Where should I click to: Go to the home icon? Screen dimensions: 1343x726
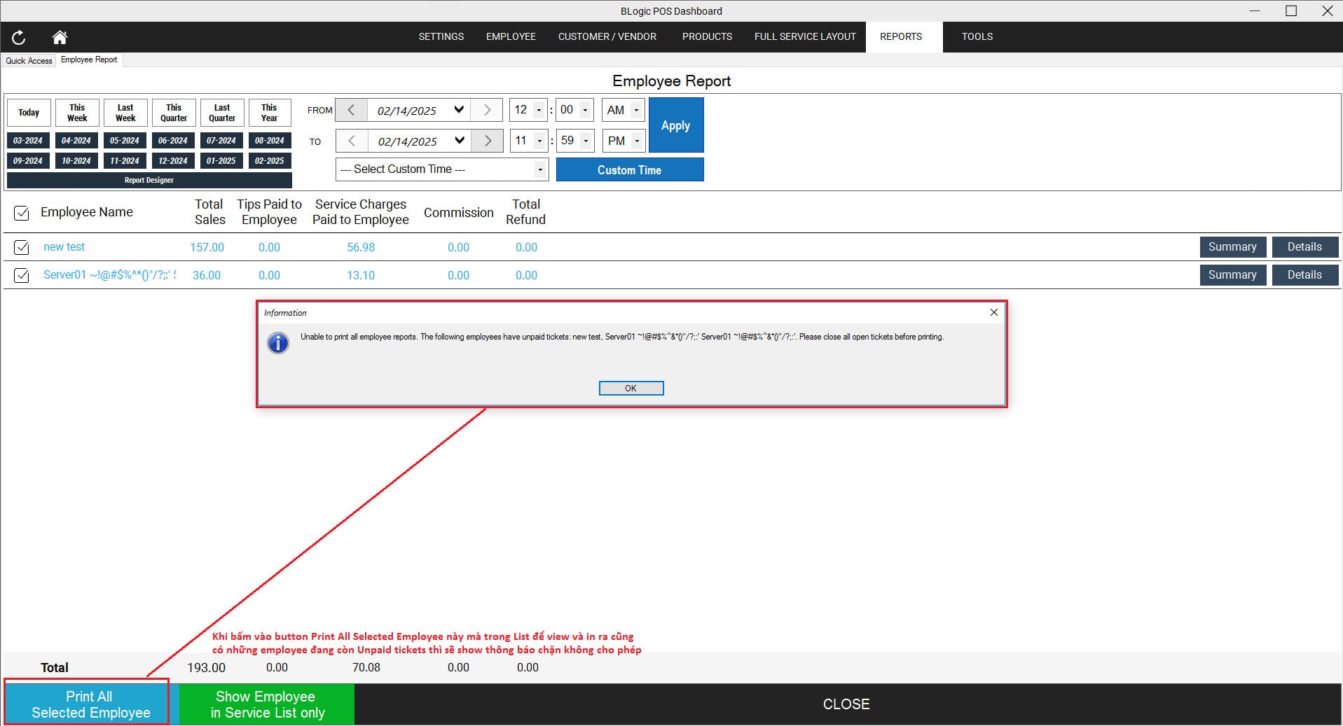60,37
